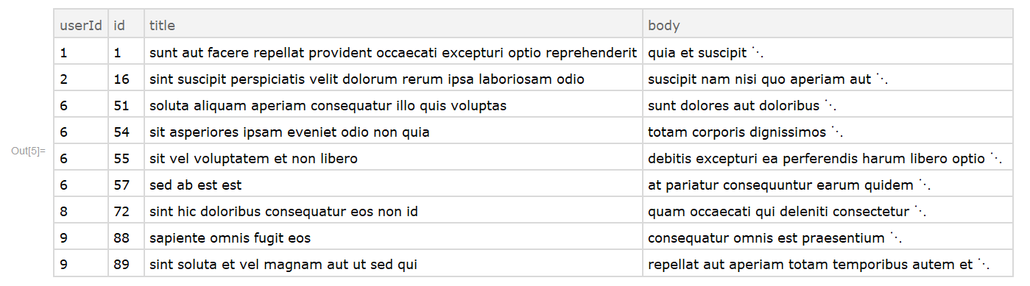Select title cell 'sed ab est est'

point(195,185)
